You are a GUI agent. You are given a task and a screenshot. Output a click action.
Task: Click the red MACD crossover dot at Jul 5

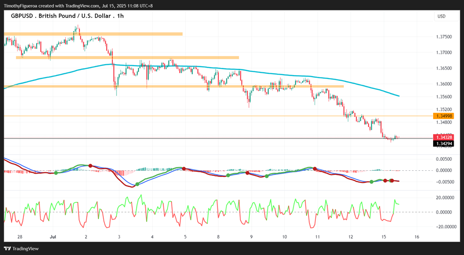click(184, 168)
